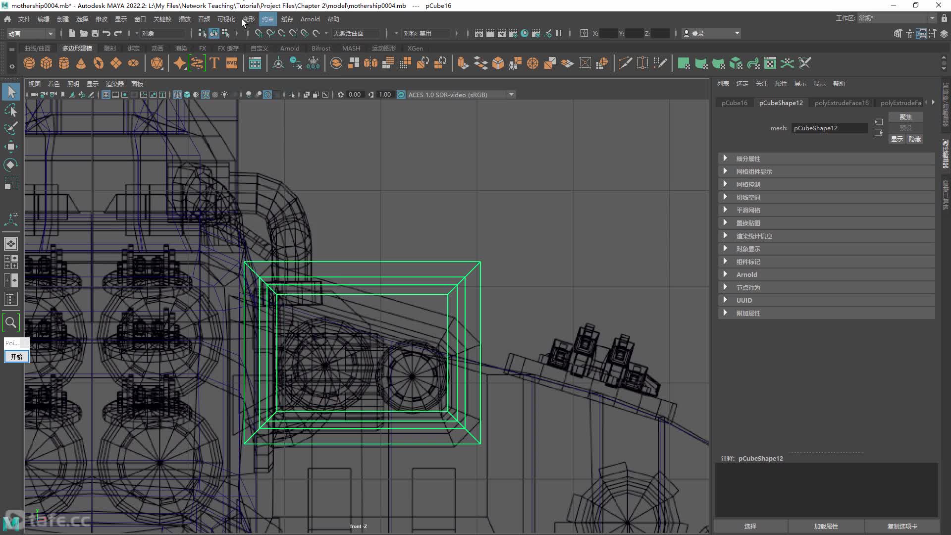Click the shelf settings gear icon
The width and height of the screenshot is (951, 535).
(x=12, y=66)
